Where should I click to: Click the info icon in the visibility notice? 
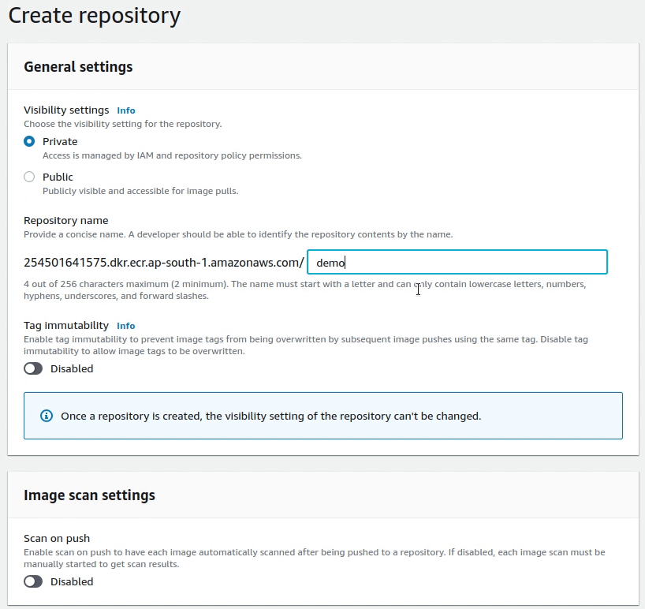47,416
